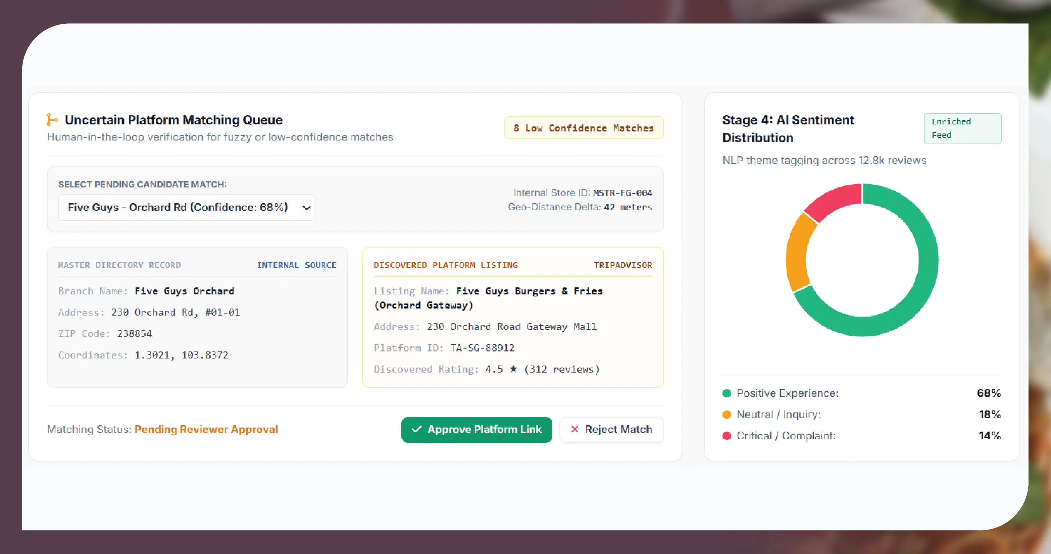This screenshot has height=554, width=1051.
Task: Click the 8 Low Confidence Matches badge
Action: click(584, 128)
